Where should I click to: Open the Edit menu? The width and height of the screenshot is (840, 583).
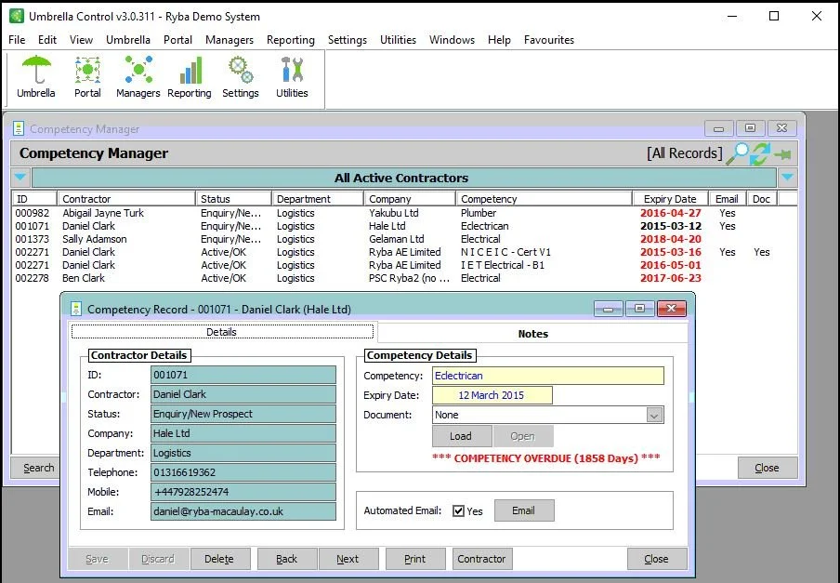pos(47,40)
